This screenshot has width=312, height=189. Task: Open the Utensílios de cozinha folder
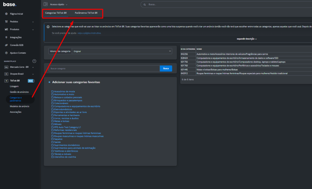[64, 157]
